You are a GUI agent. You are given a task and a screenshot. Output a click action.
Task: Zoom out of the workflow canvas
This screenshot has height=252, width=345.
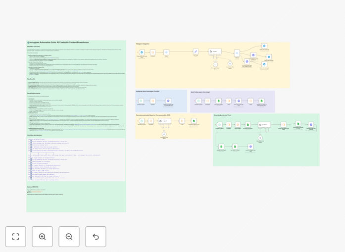coord(69,237)
